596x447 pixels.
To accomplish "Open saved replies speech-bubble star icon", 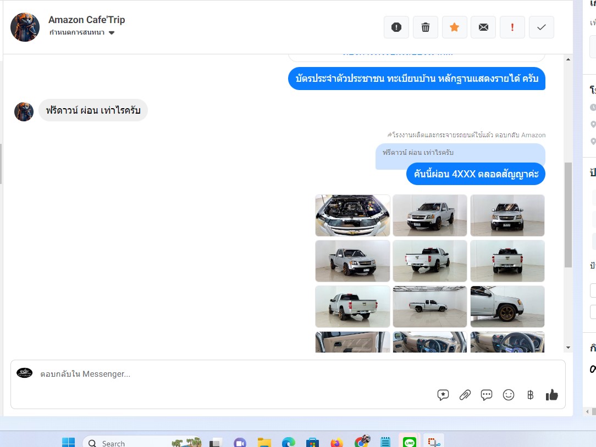I will pos(443,395).
